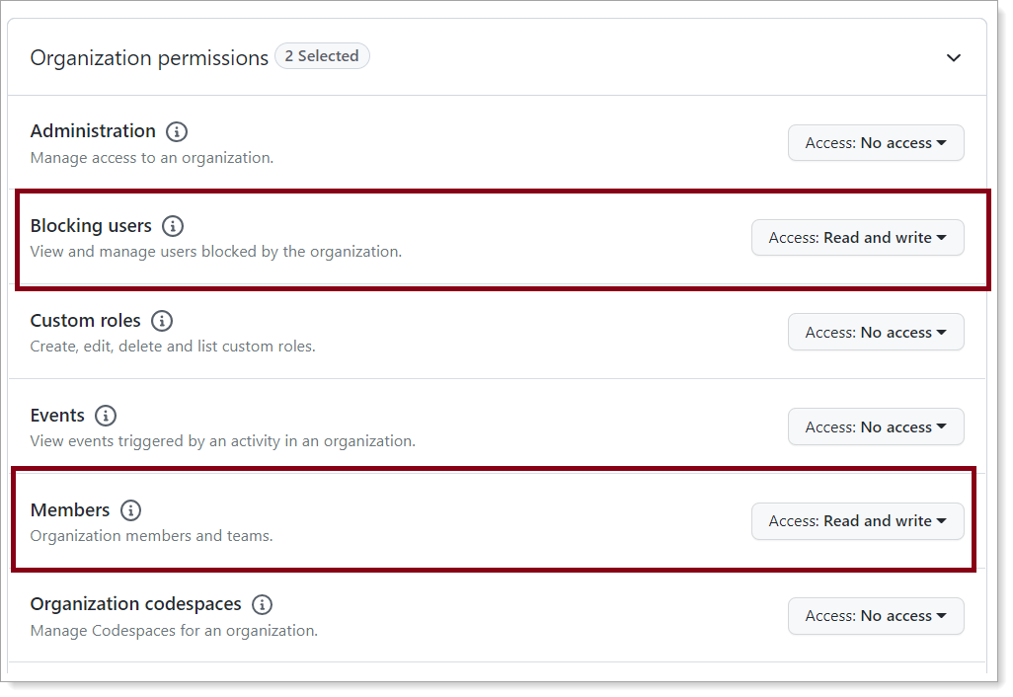Click the Organization codespaces title

(x=135, y=603)
